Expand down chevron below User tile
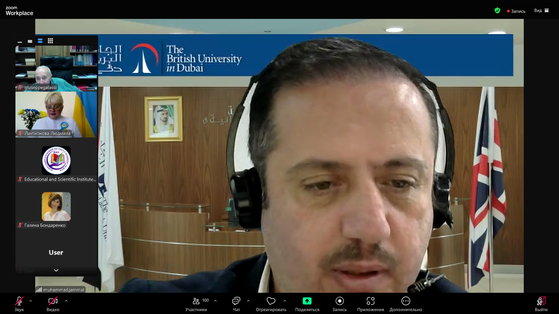 click(x=56, y=270)
